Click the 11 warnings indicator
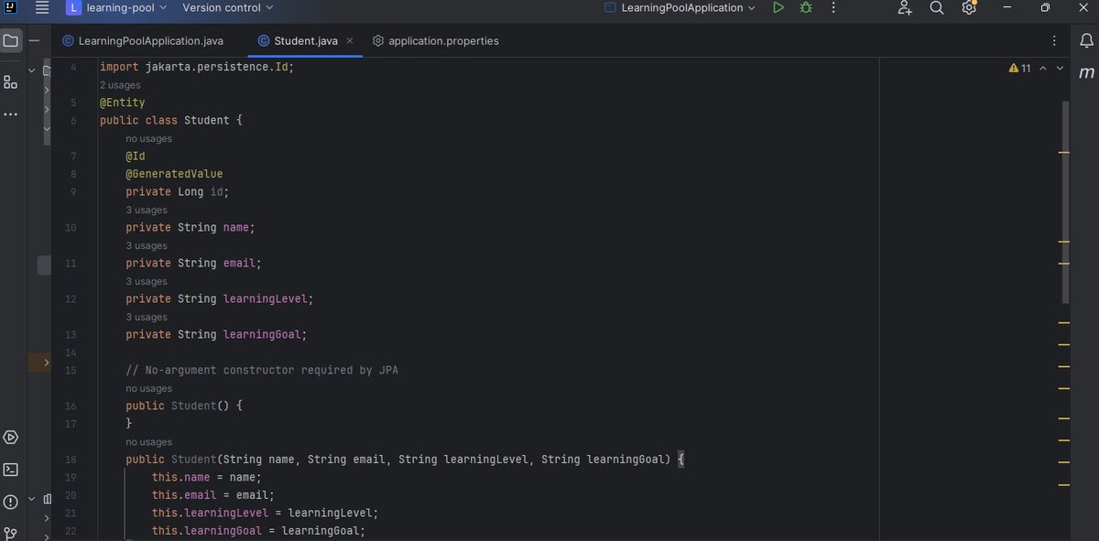The width and height of the screenshot is (1099, 541). 1019,69
